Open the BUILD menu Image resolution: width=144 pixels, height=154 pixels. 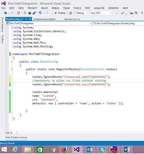point(44,8)
